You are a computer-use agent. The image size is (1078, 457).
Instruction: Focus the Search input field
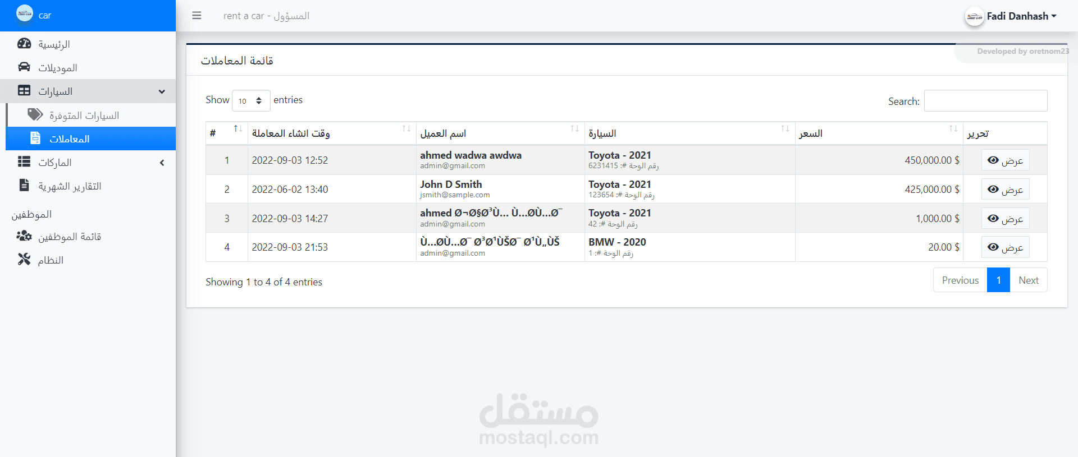click(x=985, y=101)
